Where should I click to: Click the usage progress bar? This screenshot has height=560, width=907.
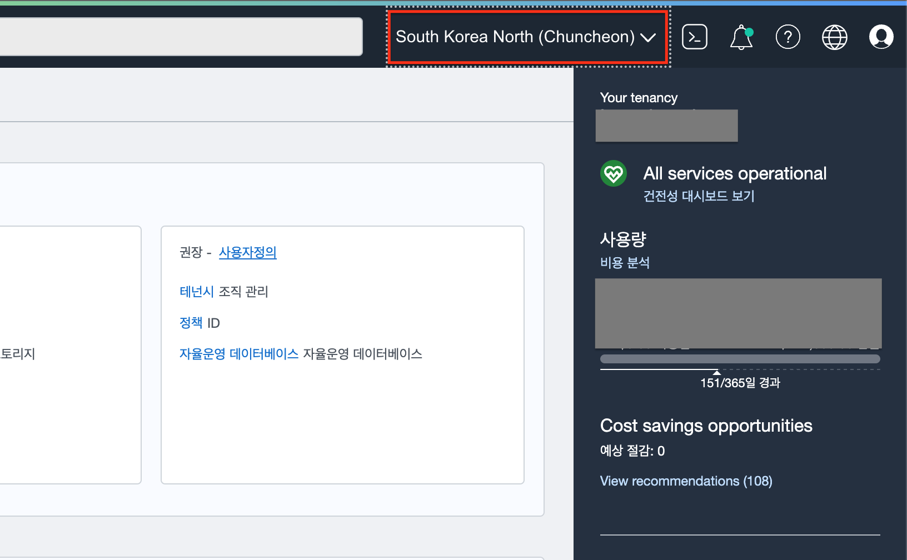(x=740, y=359)
